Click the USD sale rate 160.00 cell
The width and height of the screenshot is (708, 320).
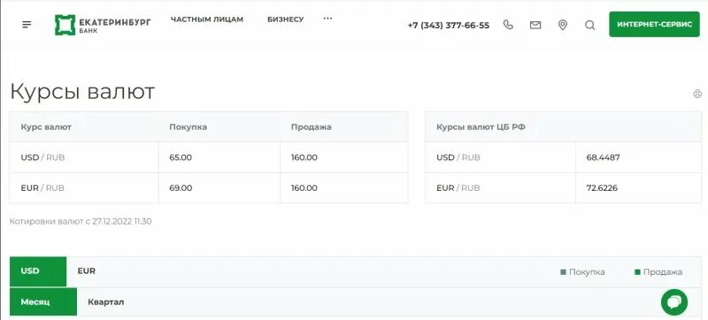[343, 157]
